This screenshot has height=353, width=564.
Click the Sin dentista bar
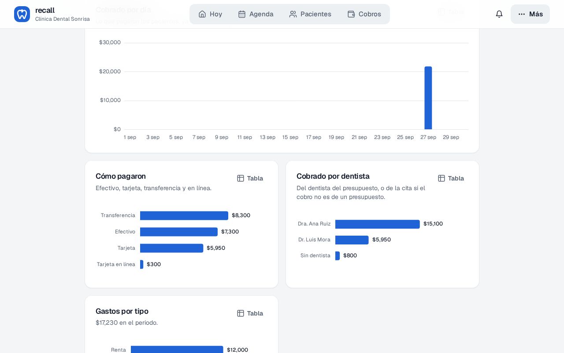pyautogui.click(x=338, y=256)
